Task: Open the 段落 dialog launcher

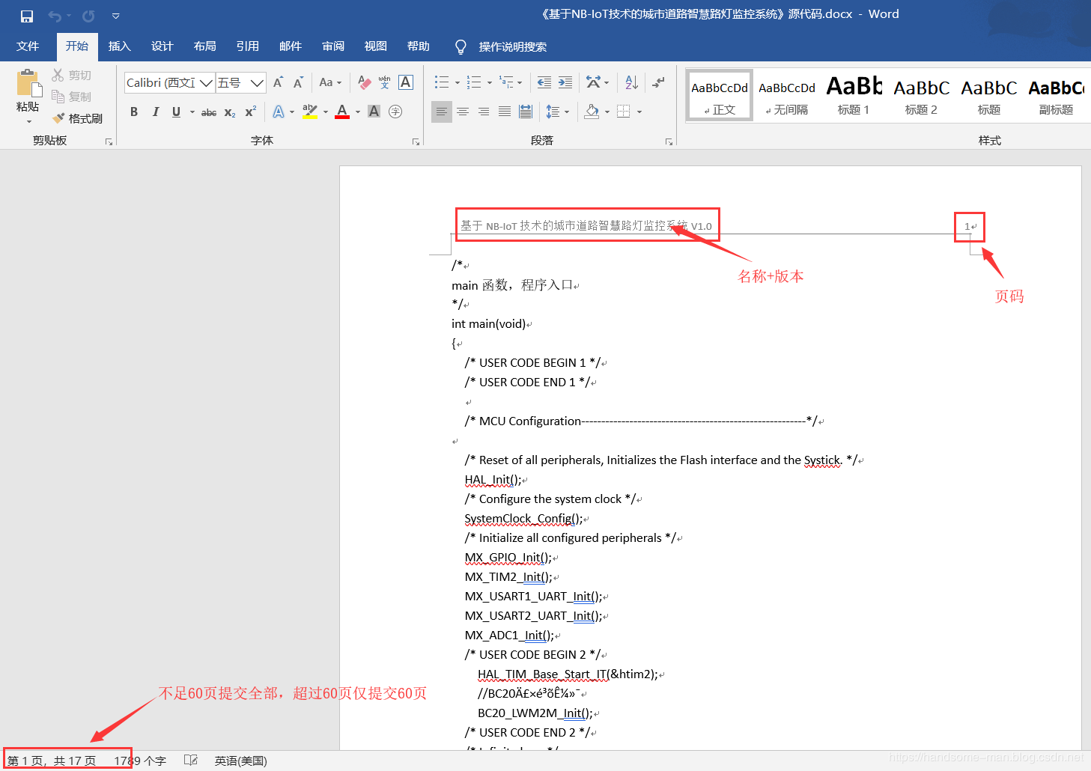Action: (669, 141)
